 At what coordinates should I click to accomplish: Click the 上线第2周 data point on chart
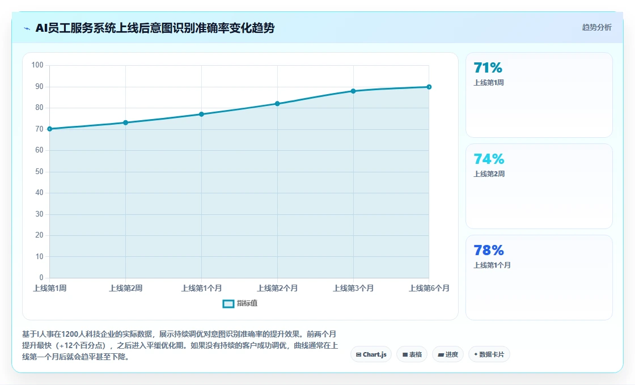pos(125,122)
